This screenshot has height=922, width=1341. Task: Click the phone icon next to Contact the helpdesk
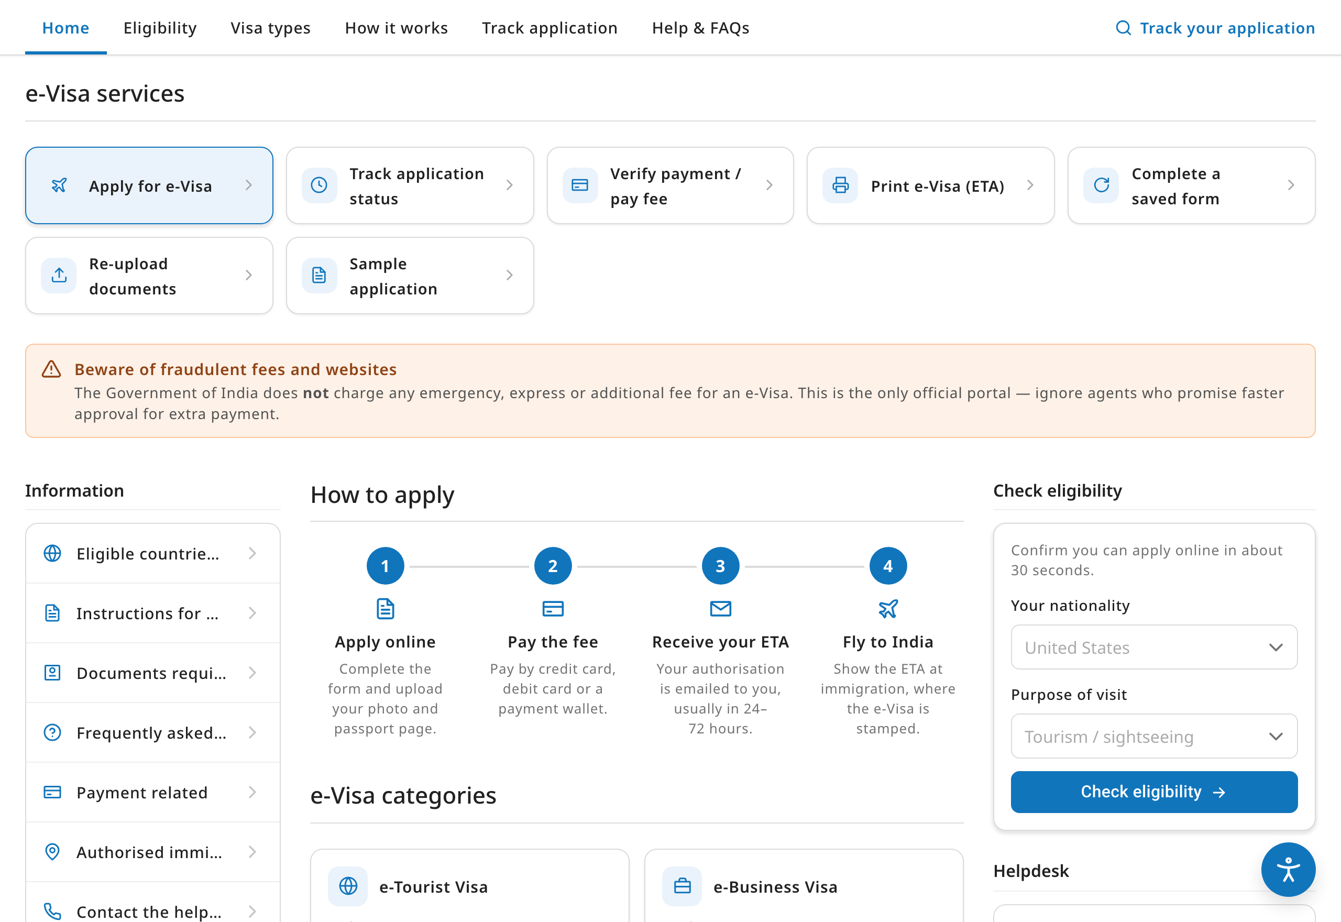tap(52, 912)
